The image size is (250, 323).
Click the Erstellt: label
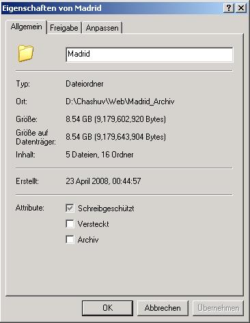27,181
